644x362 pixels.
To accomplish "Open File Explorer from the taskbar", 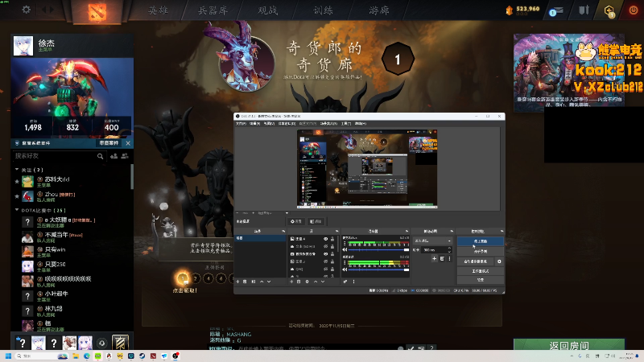I will click(x=76, y=356).
